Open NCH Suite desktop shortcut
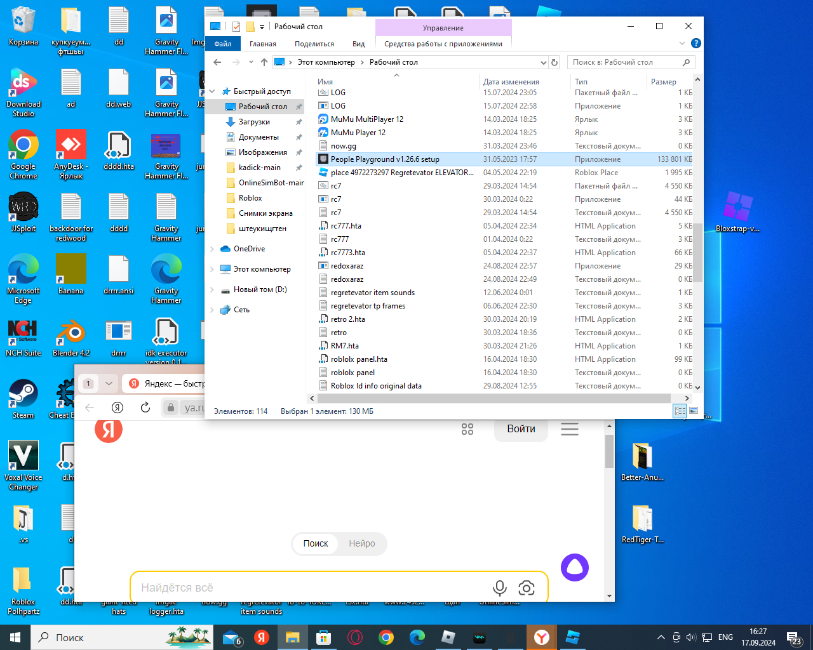The height and width of the screenshot is (650, 813). tap(24, 336)
